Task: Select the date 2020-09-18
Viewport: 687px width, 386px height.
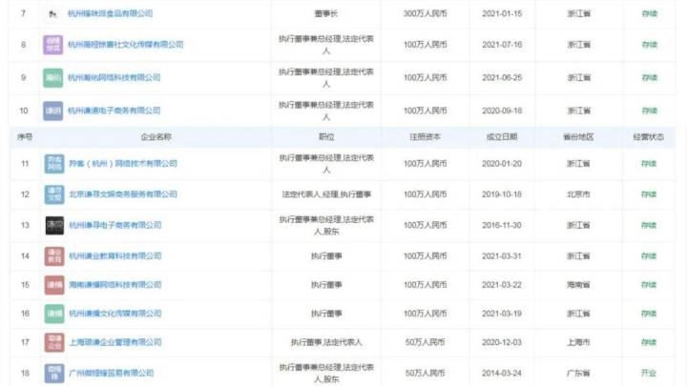Action: click(502, 111)
